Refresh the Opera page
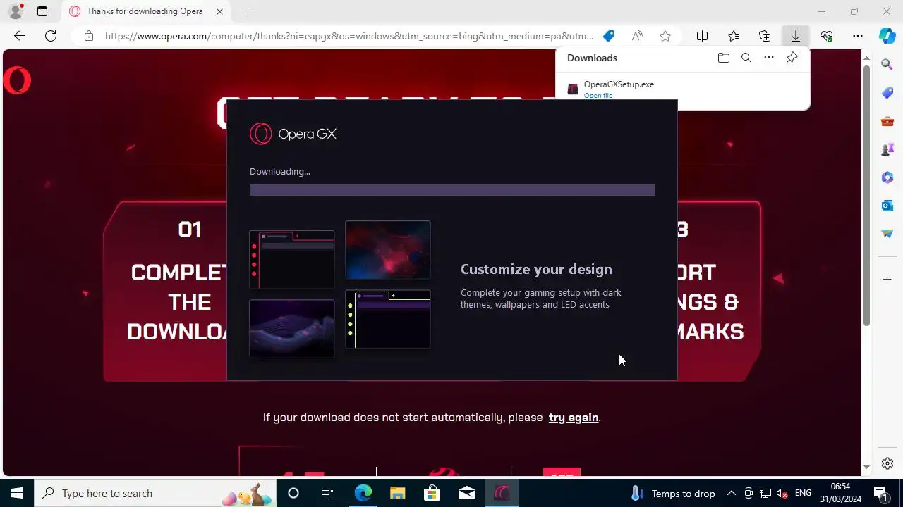This screenshot has height=507, width=903. (x=51, y=36)
